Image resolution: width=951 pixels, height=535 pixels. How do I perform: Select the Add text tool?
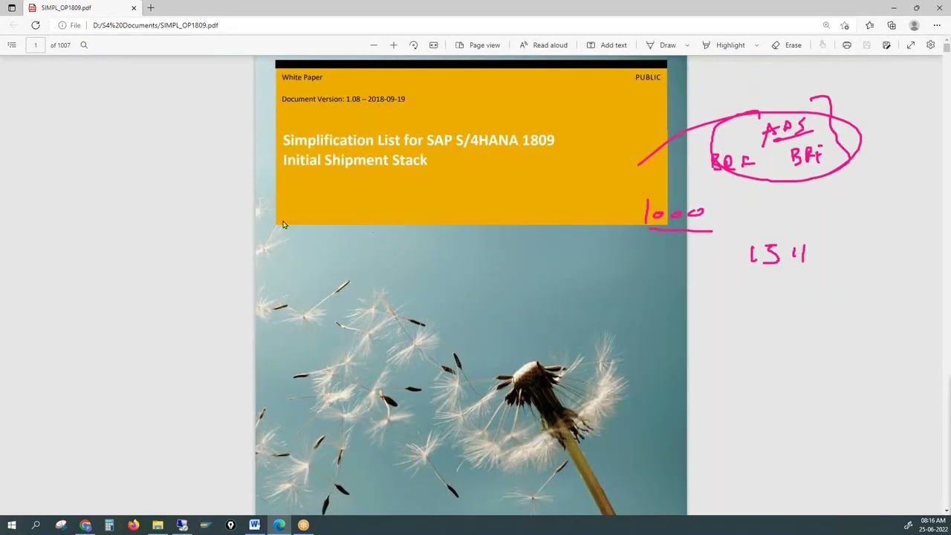pos(606,45)
